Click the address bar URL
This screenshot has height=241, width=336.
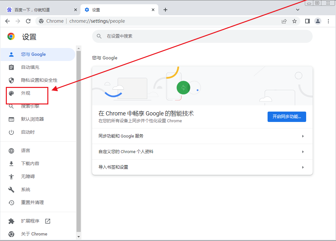tap(97, 21)
